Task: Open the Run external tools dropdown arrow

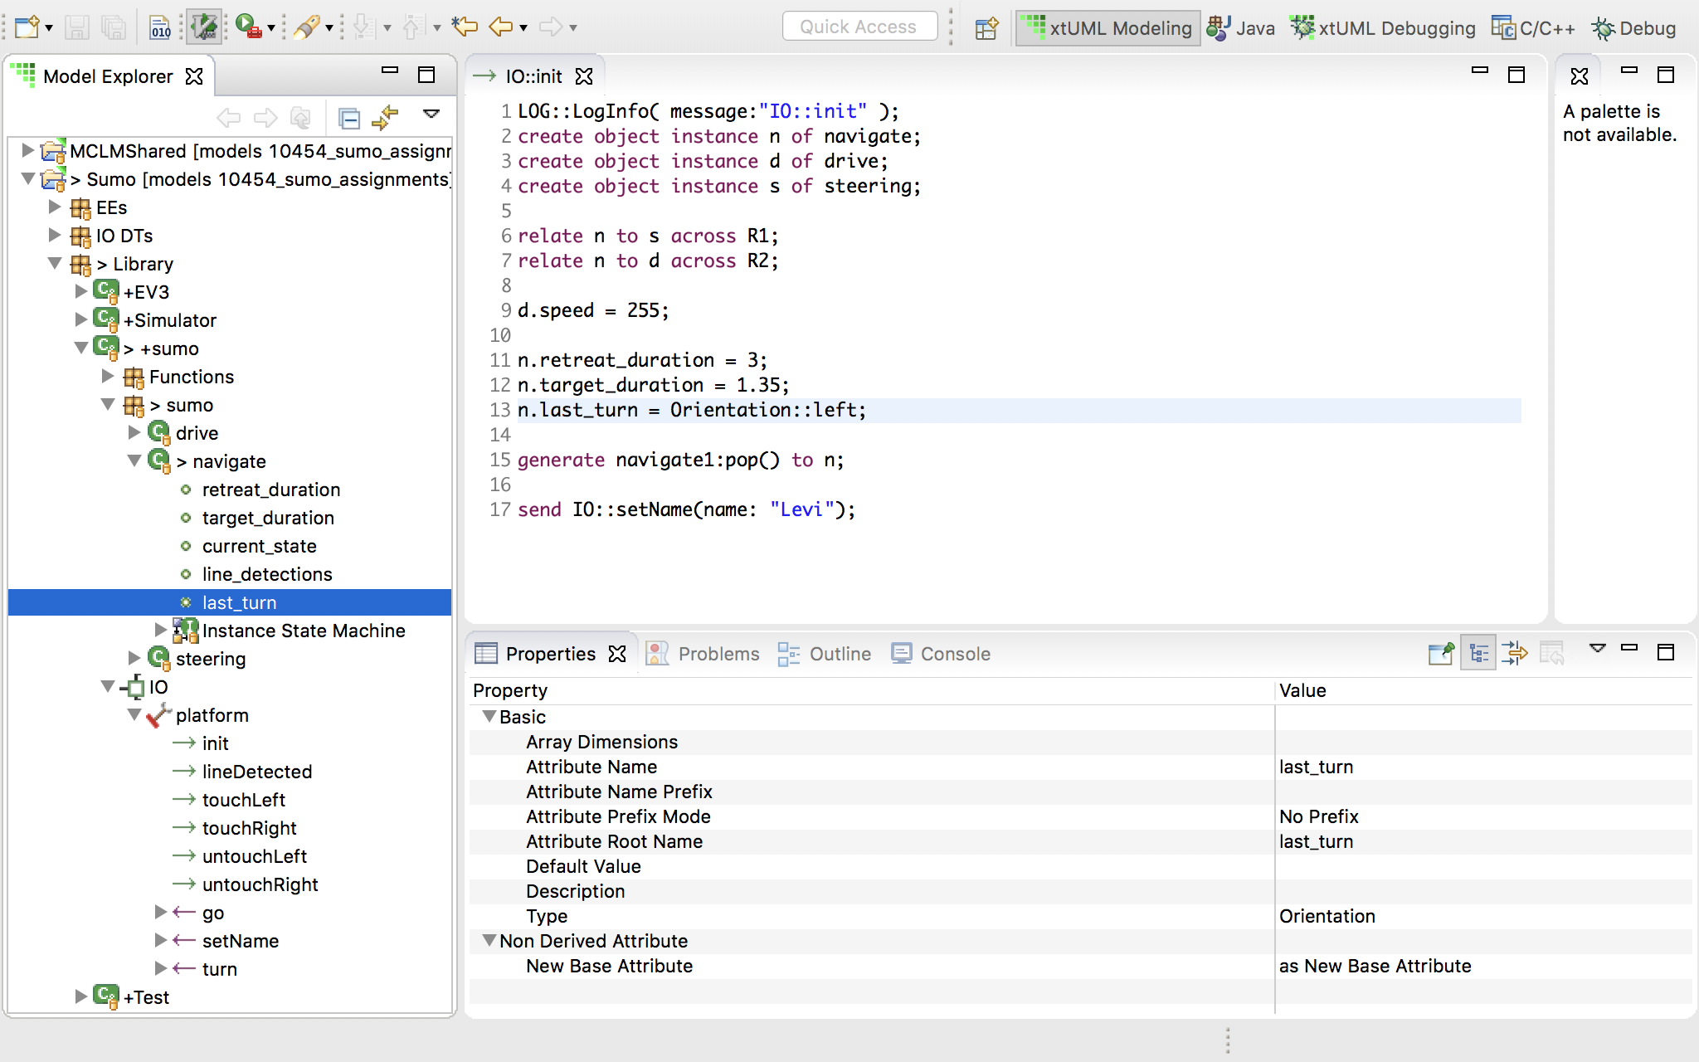Action: (x=271, y=29)
